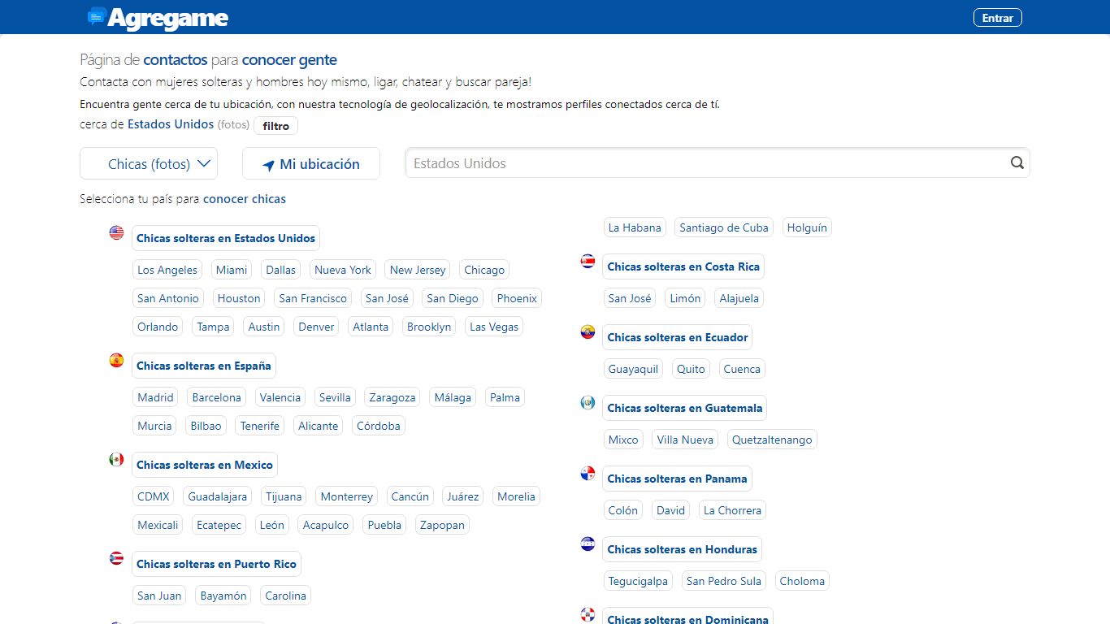Screen dimensions: 1110x624
Task: Select the Miami city tag
Action: click(x=232, y=270)
